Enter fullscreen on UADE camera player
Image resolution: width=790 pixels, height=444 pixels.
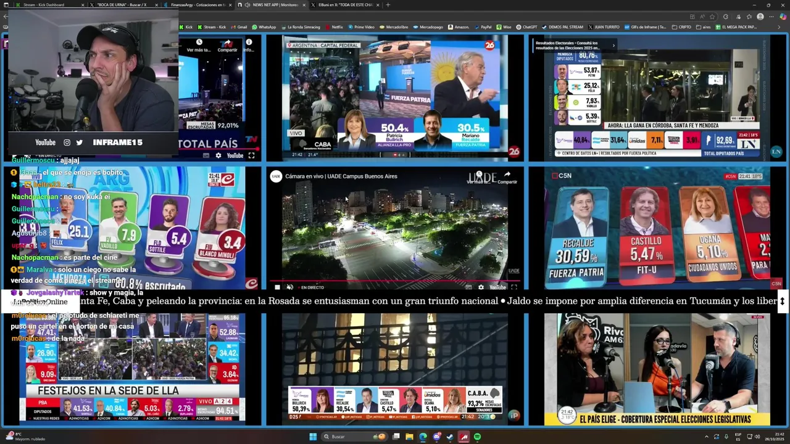[513, 287]
